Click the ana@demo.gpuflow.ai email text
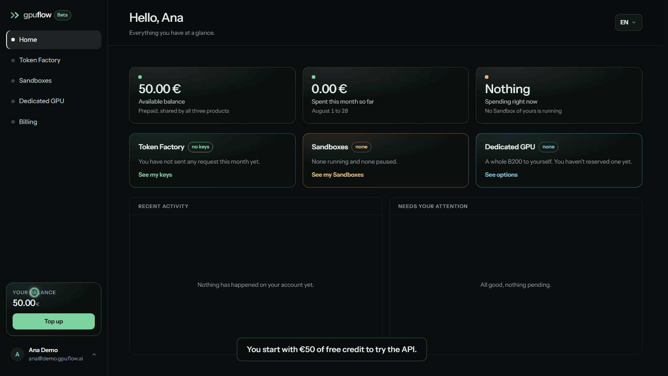 click(56, 359)
